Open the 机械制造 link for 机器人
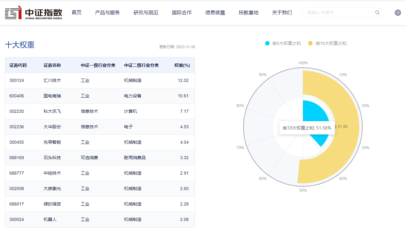 (133, 219)
